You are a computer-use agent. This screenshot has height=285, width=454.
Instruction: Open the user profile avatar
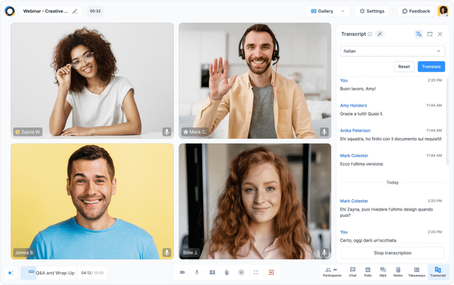443,11
